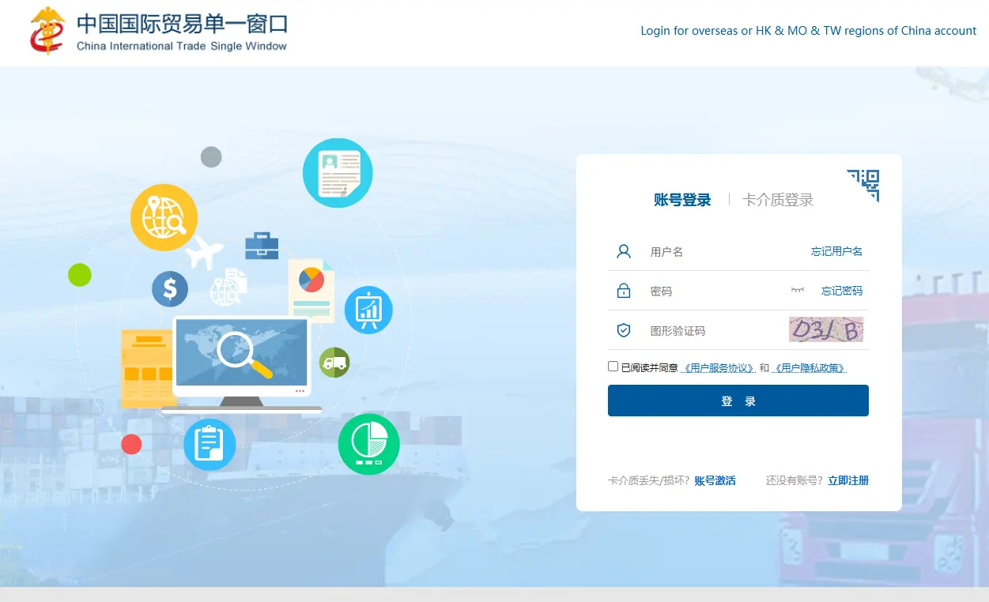Image resolution: width=989 pixels, height=602 pixels.
Task: Switch to 账号登录 tab
Action: pos(682,201)
